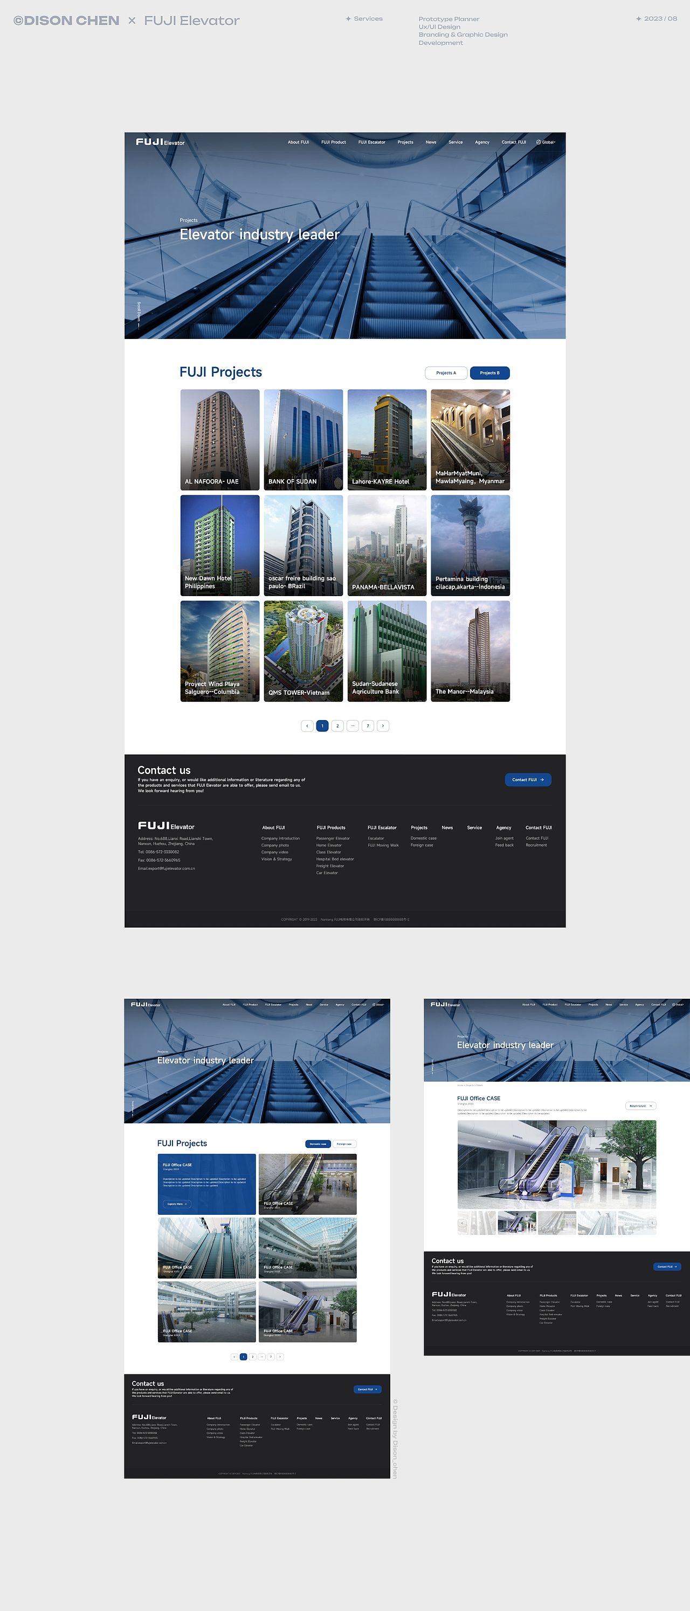Open the Global language selector in the main mockup

point(546,142)
